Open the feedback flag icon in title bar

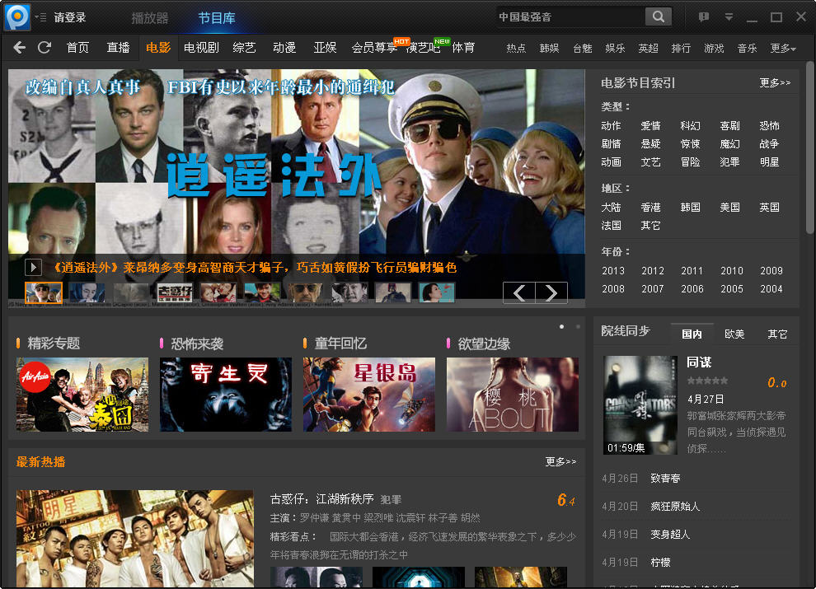(x=703, y=17)
